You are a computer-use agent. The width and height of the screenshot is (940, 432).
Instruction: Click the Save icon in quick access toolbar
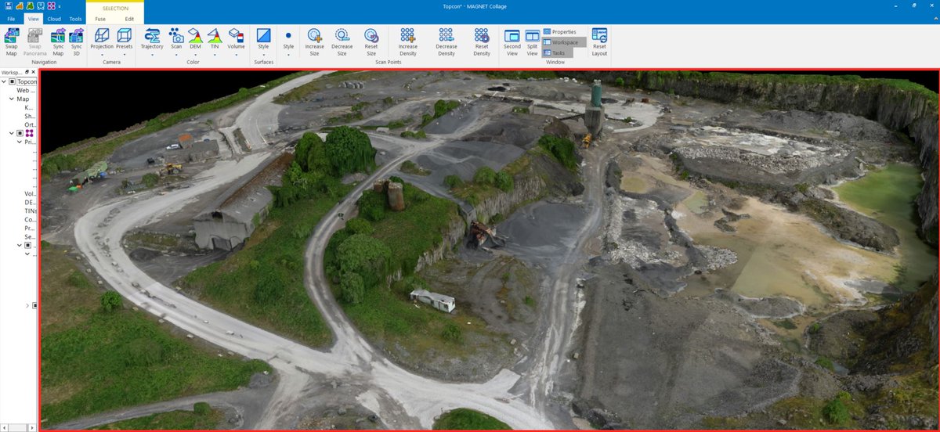tap(7, 5)
